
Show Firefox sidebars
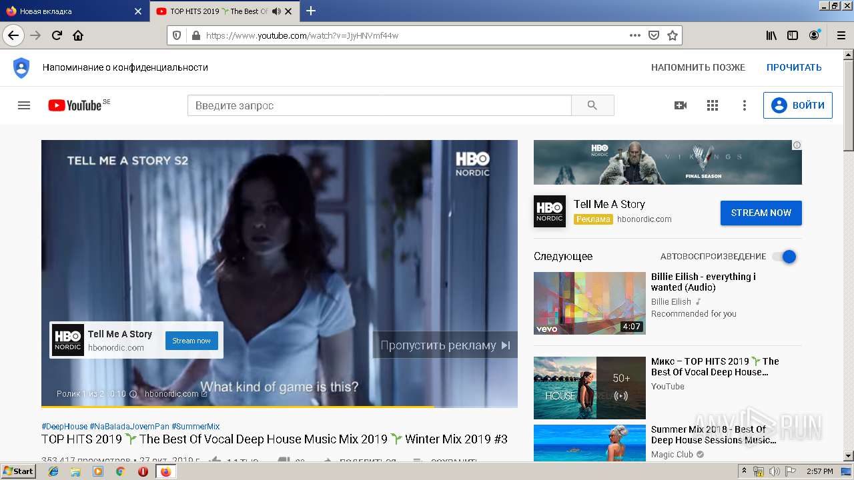coord(793,35)
